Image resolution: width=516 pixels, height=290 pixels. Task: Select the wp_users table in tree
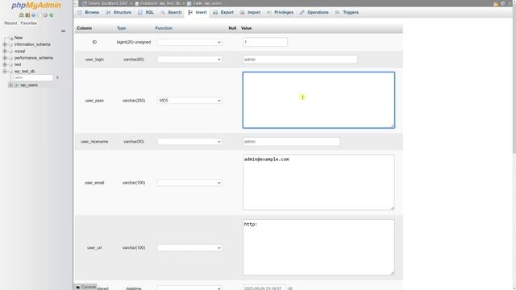pos(29,85)
